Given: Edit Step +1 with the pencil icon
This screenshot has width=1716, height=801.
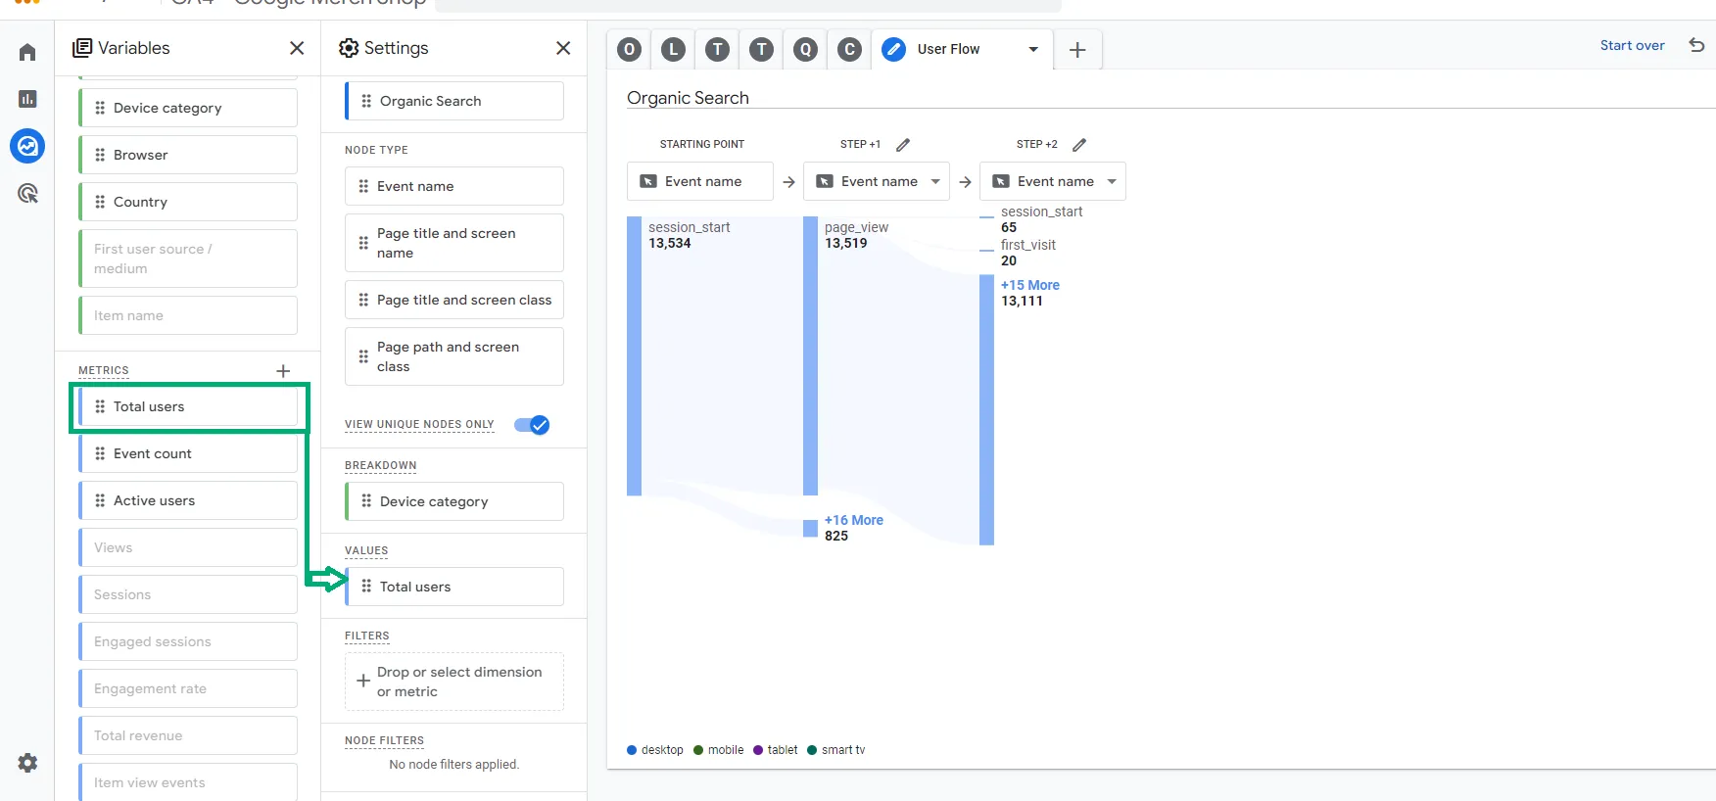Looking at the screenshot, I should pos(903,145).
